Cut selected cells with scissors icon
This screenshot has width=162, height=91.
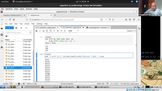tap(44, 31)
